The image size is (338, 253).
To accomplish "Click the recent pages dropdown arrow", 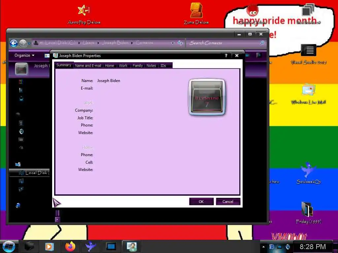I will [29, 43].
